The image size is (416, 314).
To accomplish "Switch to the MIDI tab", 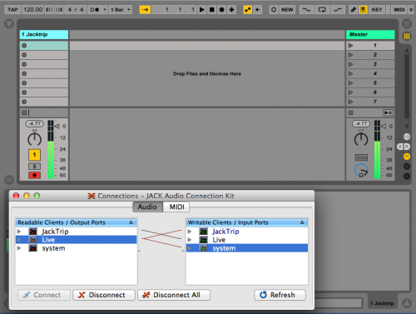I will pyautogui.click(x=176, y=207).
